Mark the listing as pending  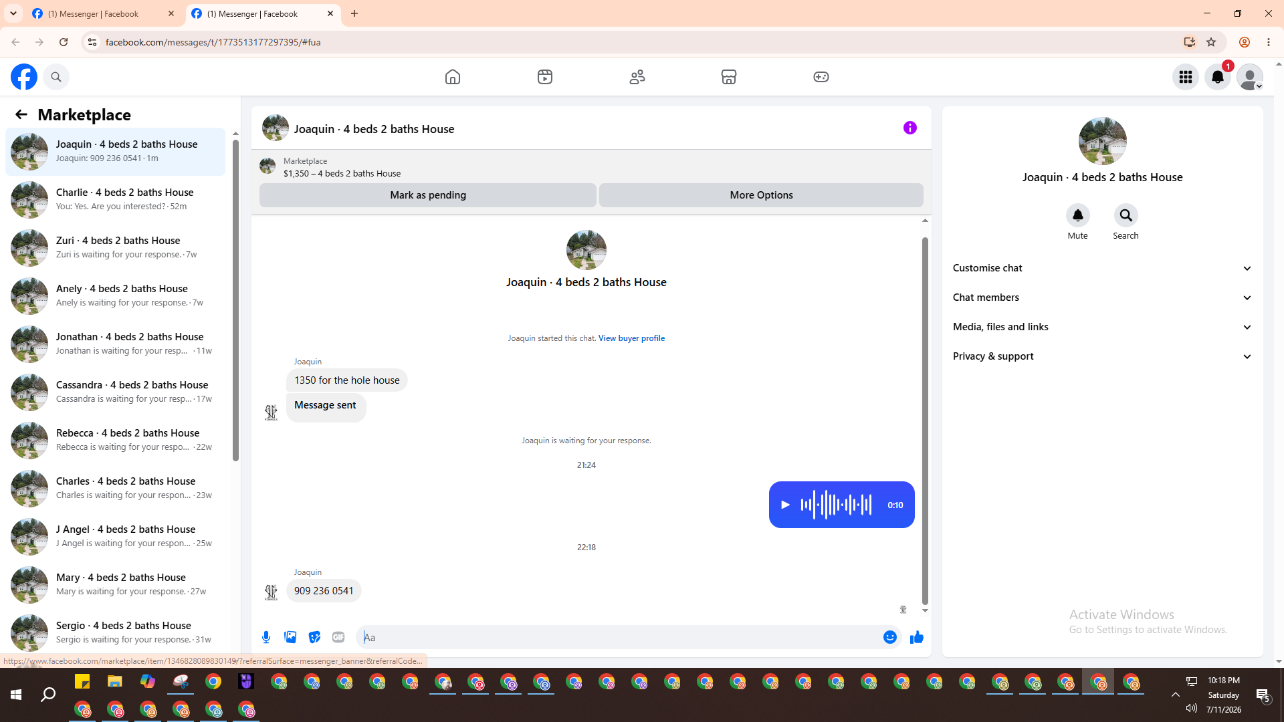point(428,195)
